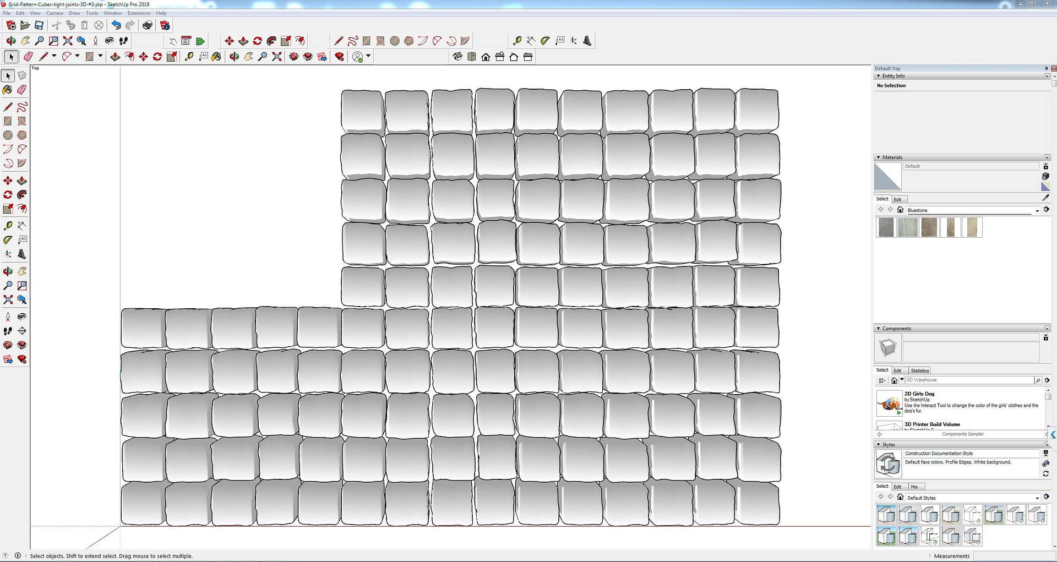Pick the material eyedropper sample tool
1057x562 pixels.
[1045, 198]
